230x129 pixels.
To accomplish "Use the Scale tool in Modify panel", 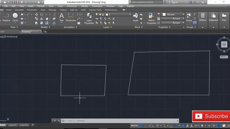I will 42,23.
